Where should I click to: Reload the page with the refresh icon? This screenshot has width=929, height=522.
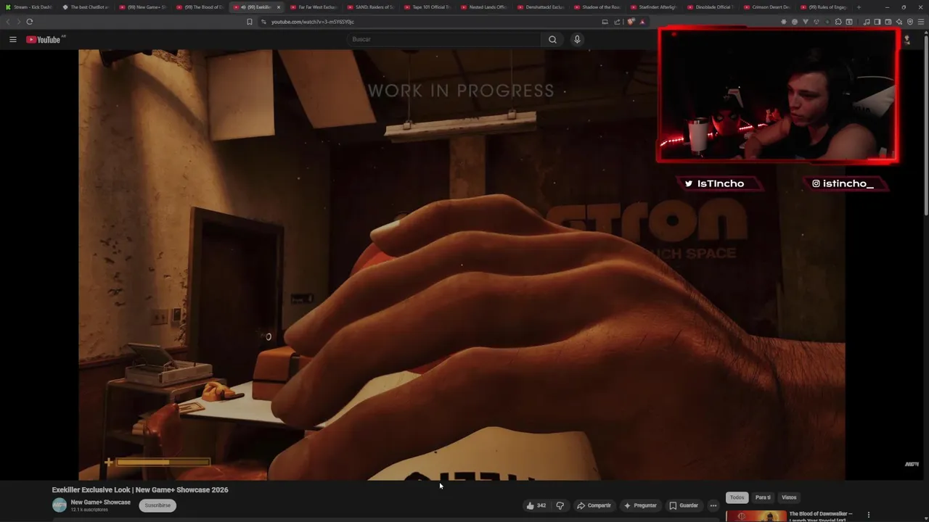click(x=30, y=22)
